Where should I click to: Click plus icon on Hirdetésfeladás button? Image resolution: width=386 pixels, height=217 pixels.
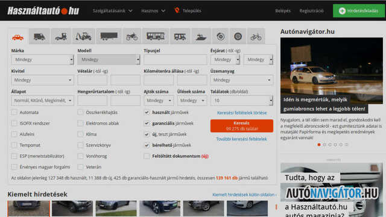(342, 11)
